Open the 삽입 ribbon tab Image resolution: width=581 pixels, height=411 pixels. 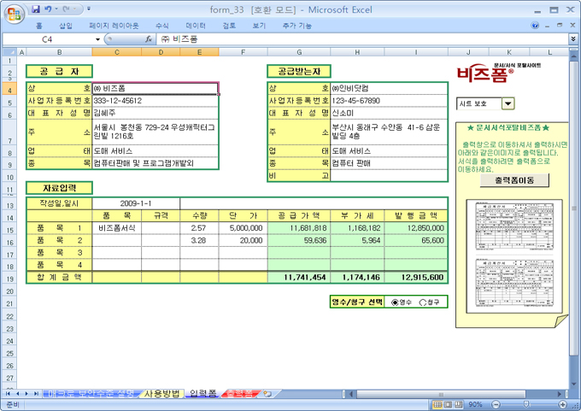pyautogui.click(x=66, y=26)
